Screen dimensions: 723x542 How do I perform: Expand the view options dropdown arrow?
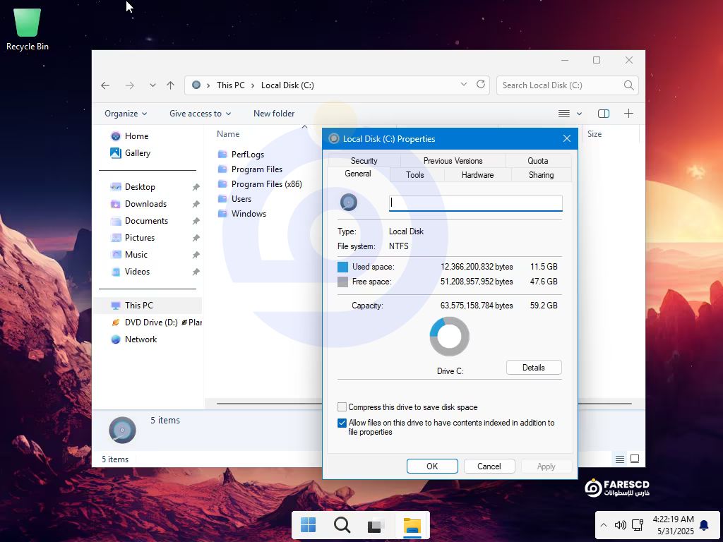[579, 114]
